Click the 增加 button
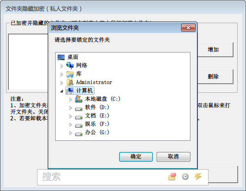The height and width of the screenshot is (191, 246). click(215, 50)
